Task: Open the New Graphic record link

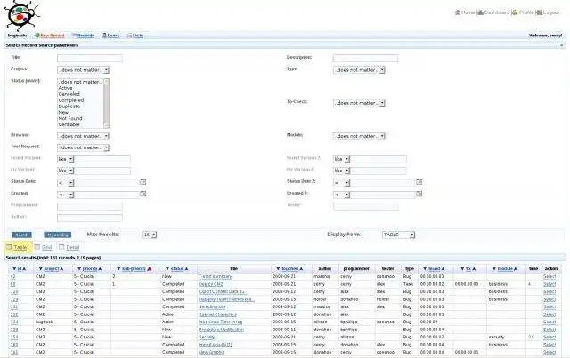Action: [211, 352]
